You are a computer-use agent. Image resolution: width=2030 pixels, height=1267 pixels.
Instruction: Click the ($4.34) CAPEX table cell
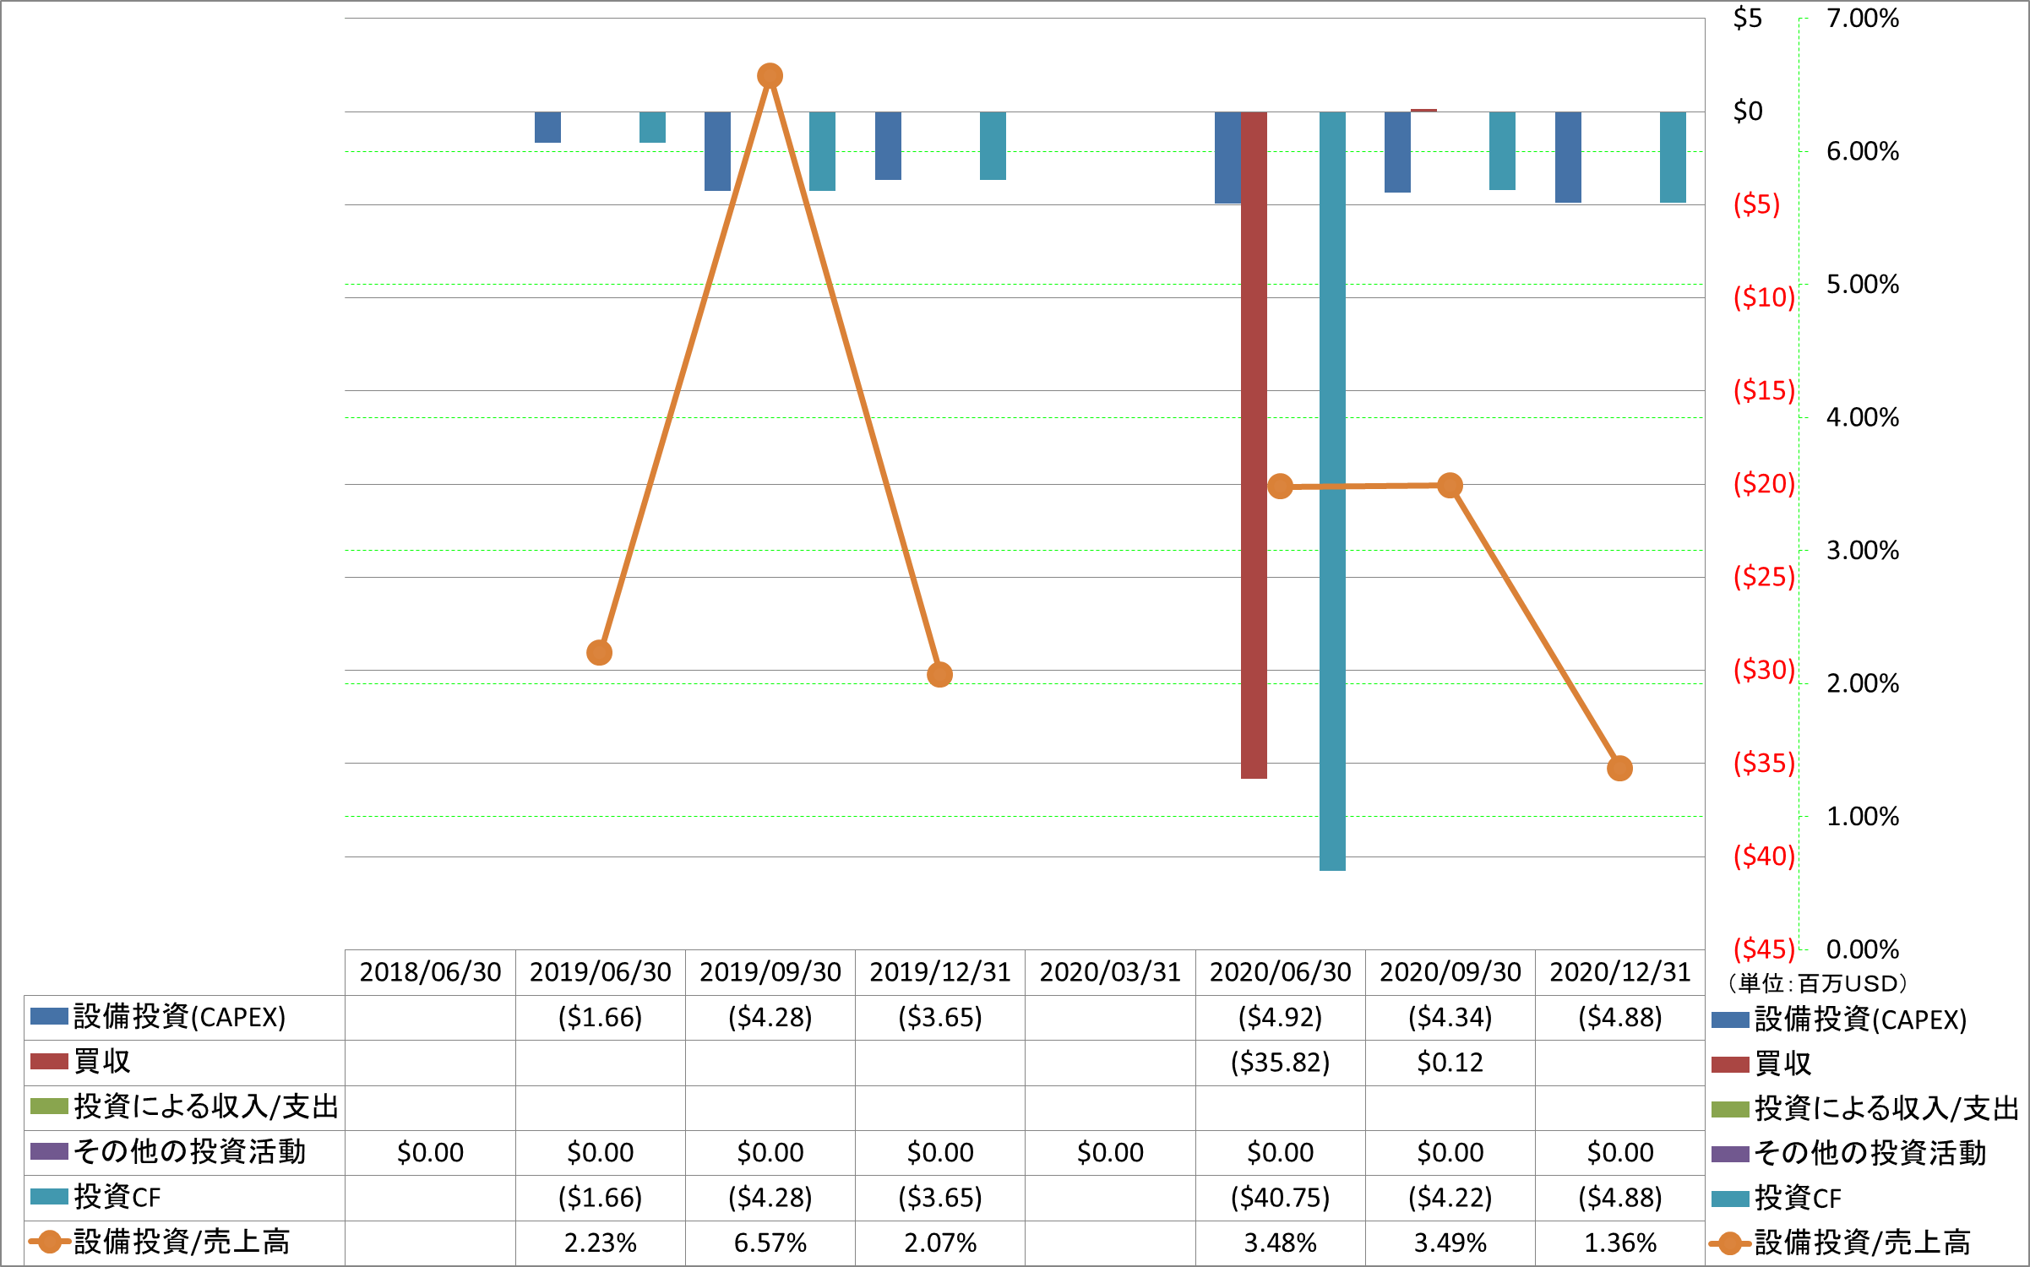pos(1450,1018)
